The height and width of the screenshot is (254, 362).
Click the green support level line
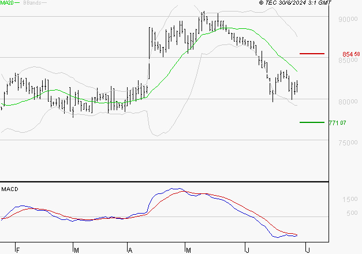(x=312, y=122)
